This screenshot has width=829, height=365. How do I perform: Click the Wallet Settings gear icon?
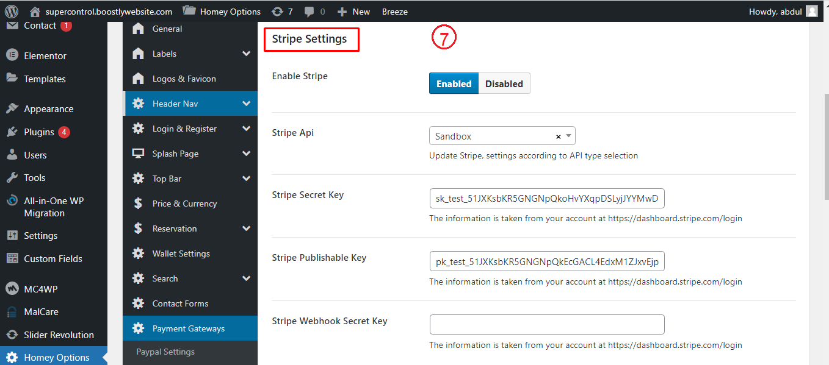139,253
